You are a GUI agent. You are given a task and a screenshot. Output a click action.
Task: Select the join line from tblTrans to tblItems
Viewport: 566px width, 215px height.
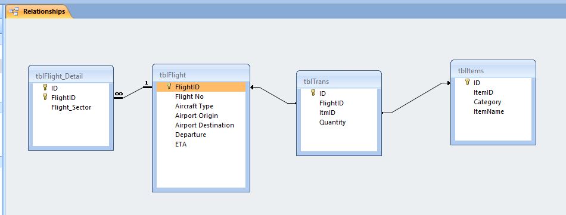(x=416, y=98)
